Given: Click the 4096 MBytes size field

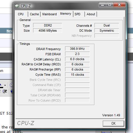Looking at the screenshot, I should tap(48, 31).
